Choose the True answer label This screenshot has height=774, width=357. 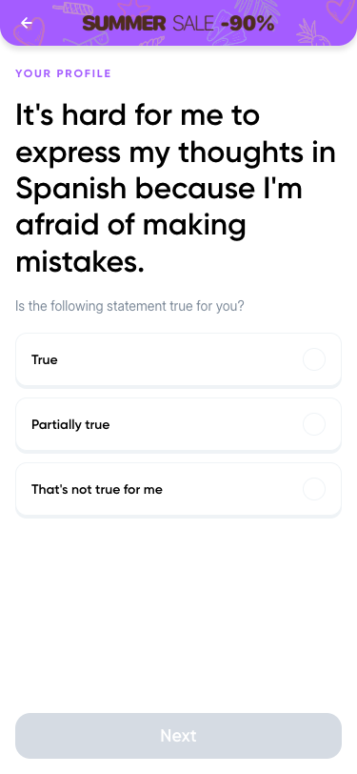[45, 360]
